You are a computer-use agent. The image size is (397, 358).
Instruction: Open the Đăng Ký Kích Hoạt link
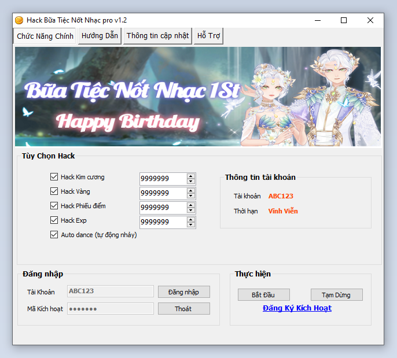pos(297,308)
